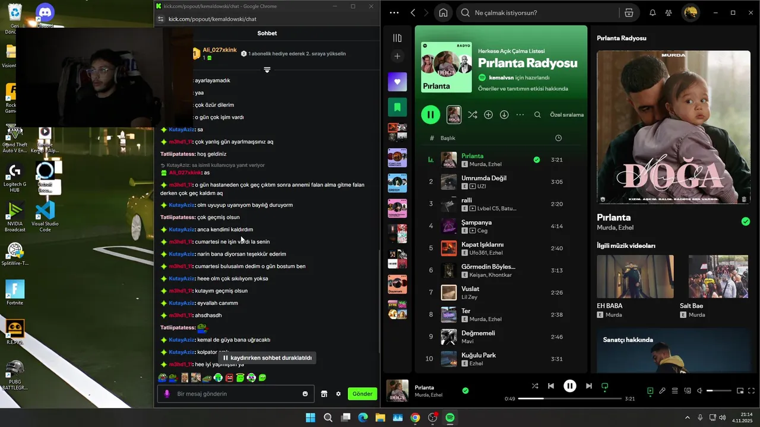Open Connect to a device
This screenshot has width=760, height=427.
click(x=688, y=391)
